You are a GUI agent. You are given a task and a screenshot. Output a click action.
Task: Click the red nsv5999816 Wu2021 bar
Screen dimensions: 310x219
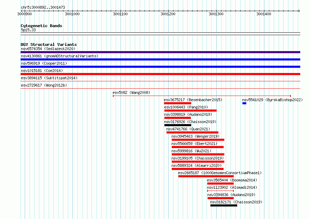(x=198, y=154)
